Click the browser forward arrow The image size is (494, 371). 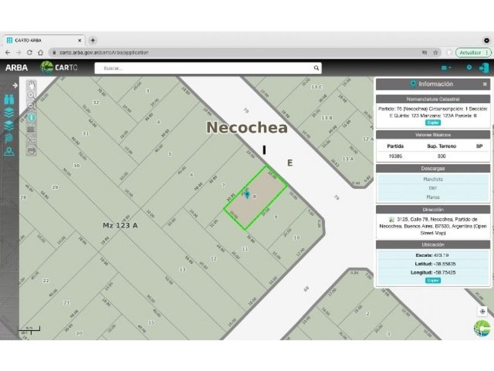pos(19,52)
